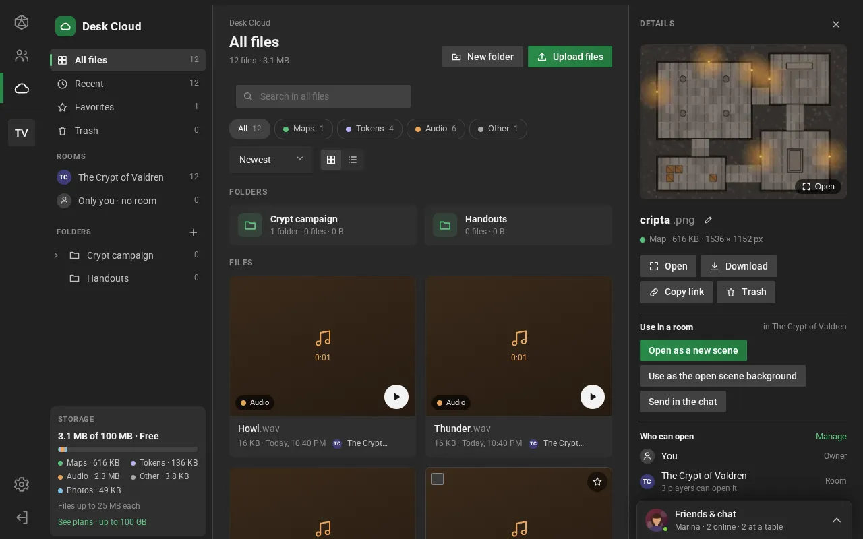Play the Thunder.wav audio preview
863x539 pixels.
[x=593, y=397]
